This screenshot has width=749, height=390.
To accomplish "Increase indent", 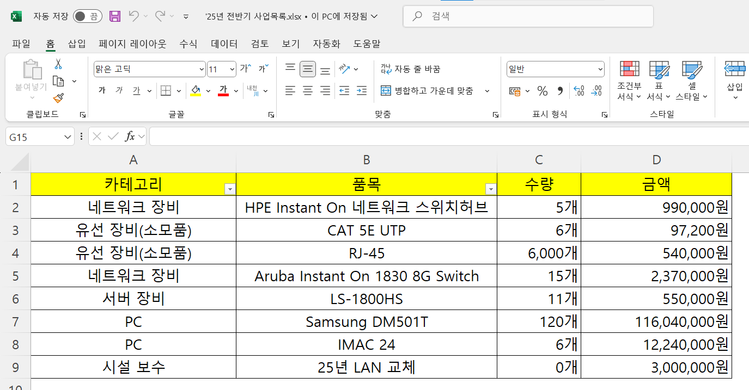I will coord(362,91).
